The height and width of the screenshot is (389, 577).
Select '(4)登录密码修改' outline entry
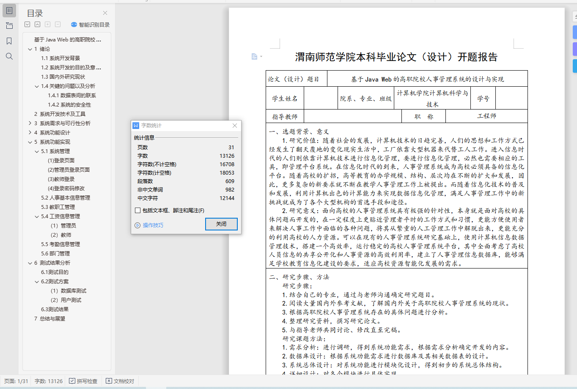click(66, 189)
